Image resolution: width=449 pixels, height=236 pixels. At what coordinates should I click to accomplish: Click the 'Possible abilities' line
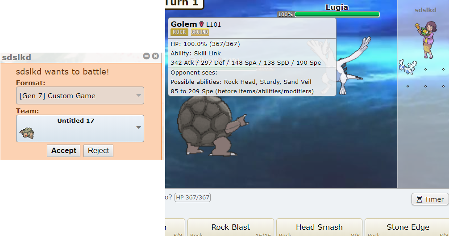[x=241, y=82]
